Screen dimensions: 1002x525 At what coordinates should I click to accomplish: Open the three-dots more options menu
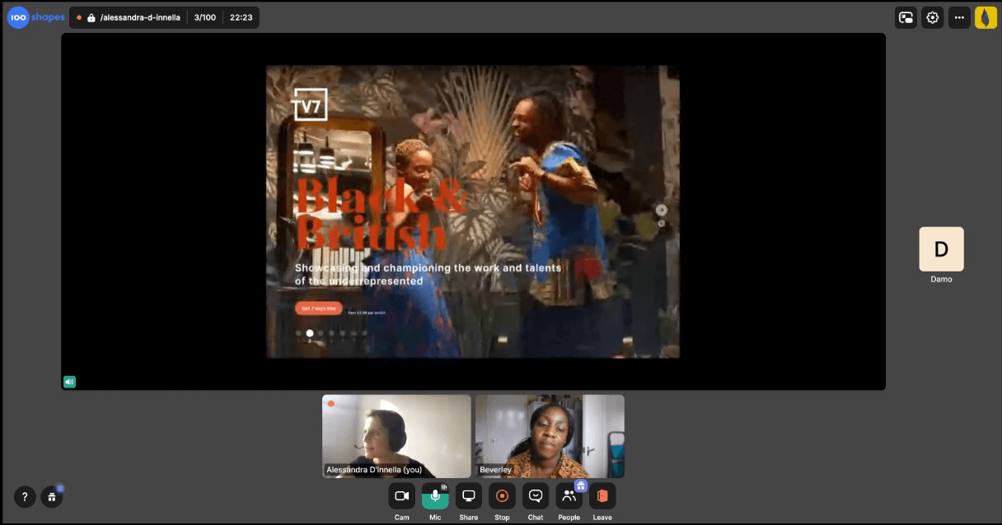pyautogui.click(x=959, y=17)
